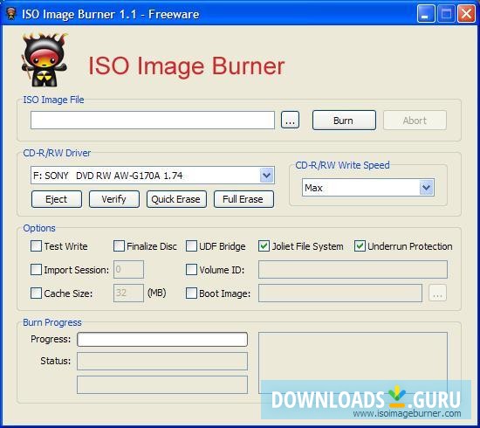Browse for boot image with ellipsis button
Image resolution: width=480 pixels, height=428 pixels.
pos(437,293)
